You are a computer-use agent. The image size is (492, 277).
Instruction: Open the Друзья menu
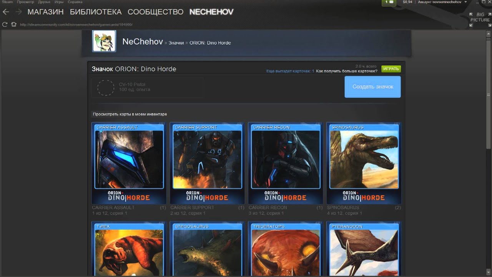44,2
